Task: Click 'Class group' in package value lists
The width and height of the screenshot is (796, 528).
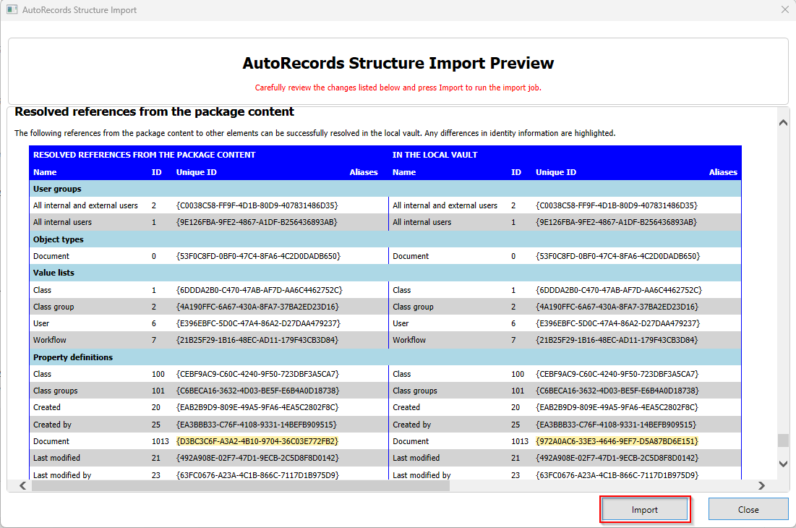Action: click(x=54, y=307)
